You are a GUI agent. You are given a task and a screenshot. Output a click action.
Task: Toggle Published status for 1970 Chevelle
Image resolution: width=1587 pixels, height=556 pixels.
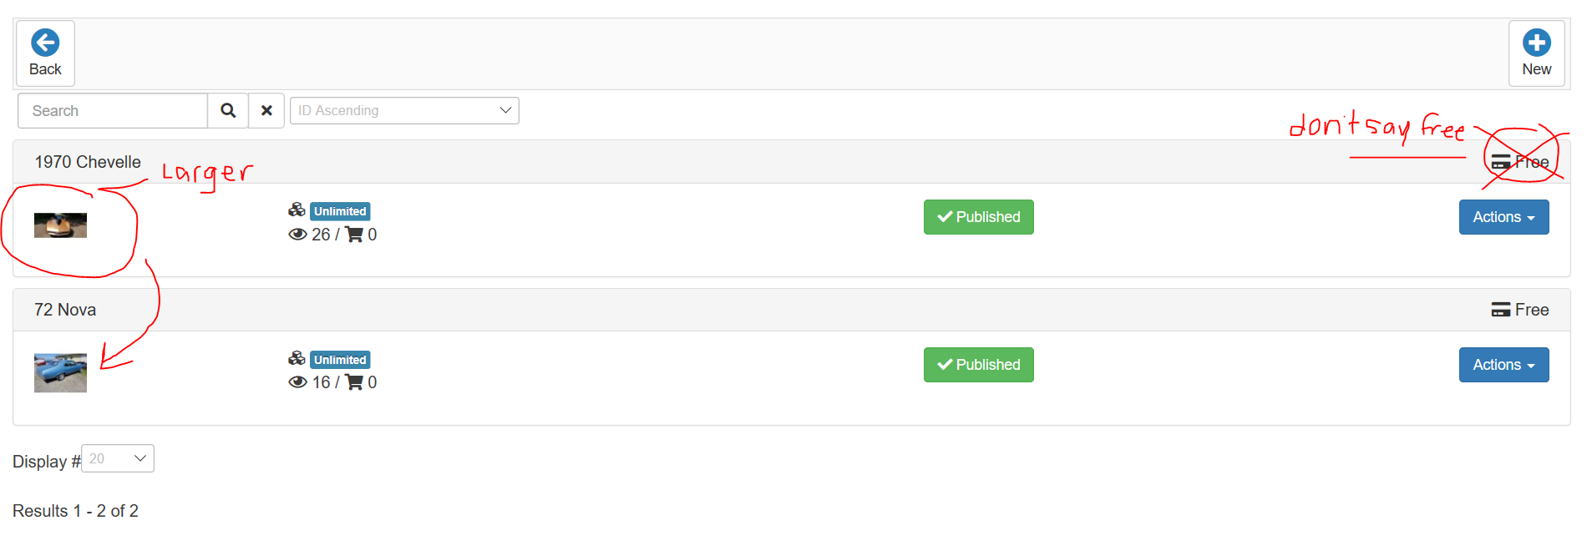978,217
